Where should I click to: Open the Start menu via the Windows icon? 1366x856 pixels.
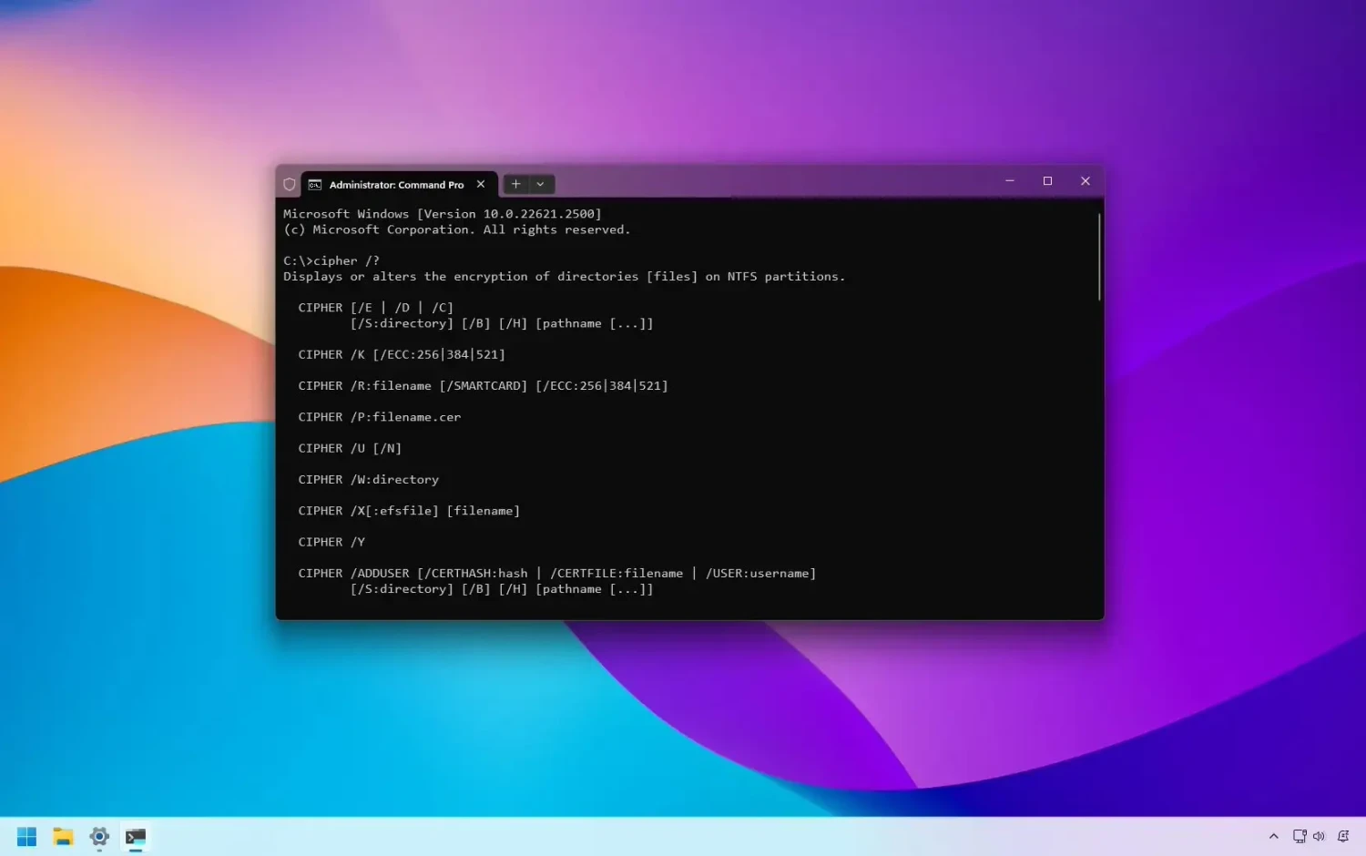(x=26, y=836)
